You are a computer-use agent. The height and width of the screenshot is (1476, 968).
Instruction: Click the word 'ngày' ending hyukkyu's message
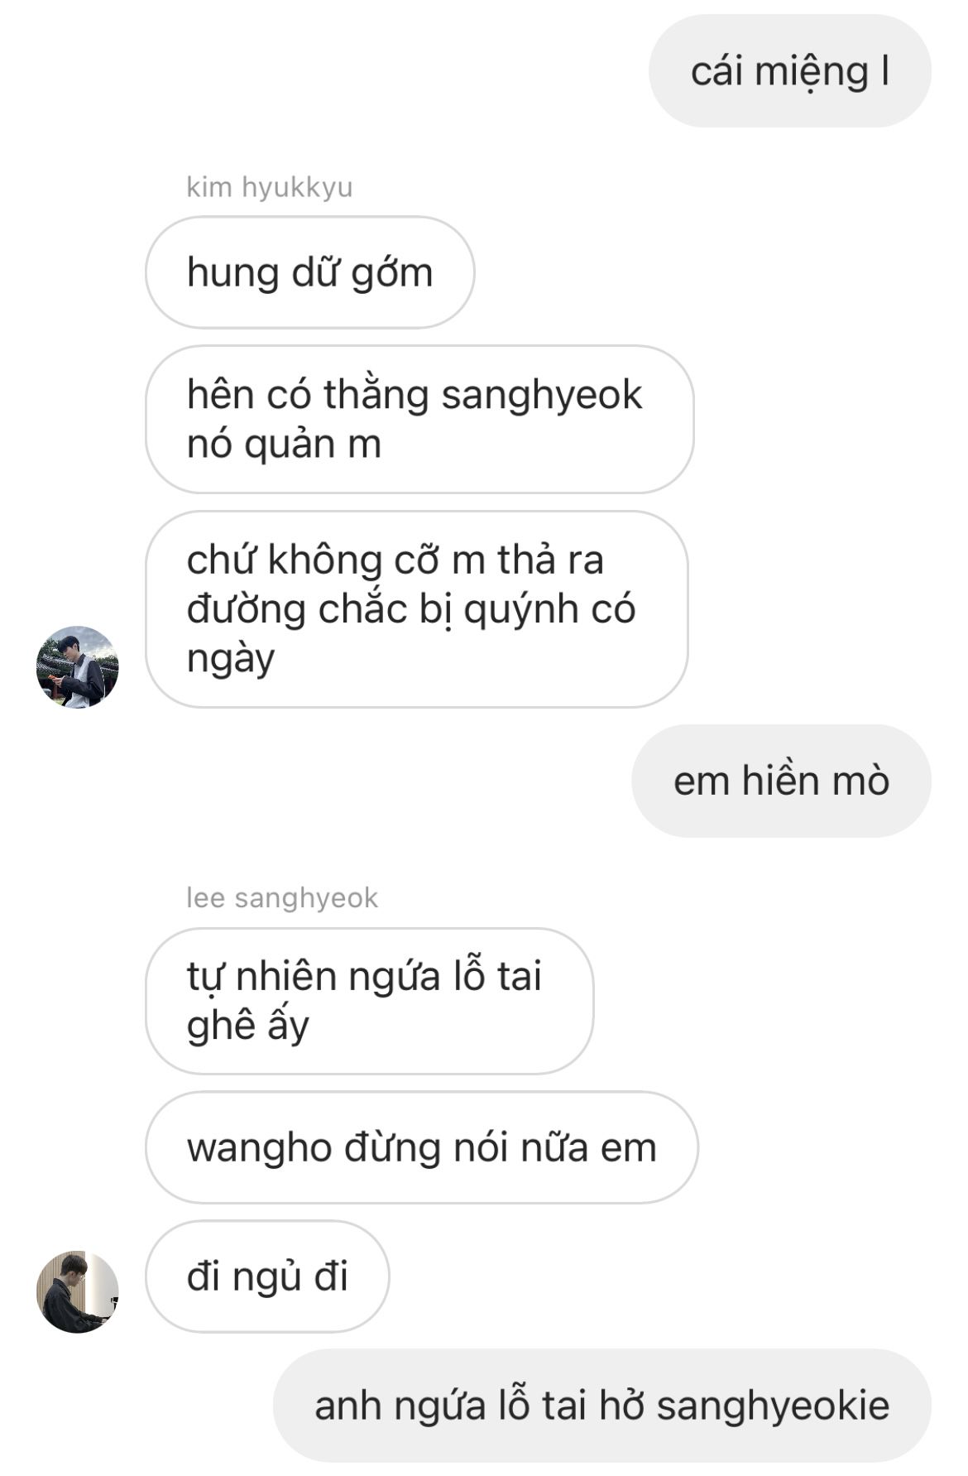231,660
